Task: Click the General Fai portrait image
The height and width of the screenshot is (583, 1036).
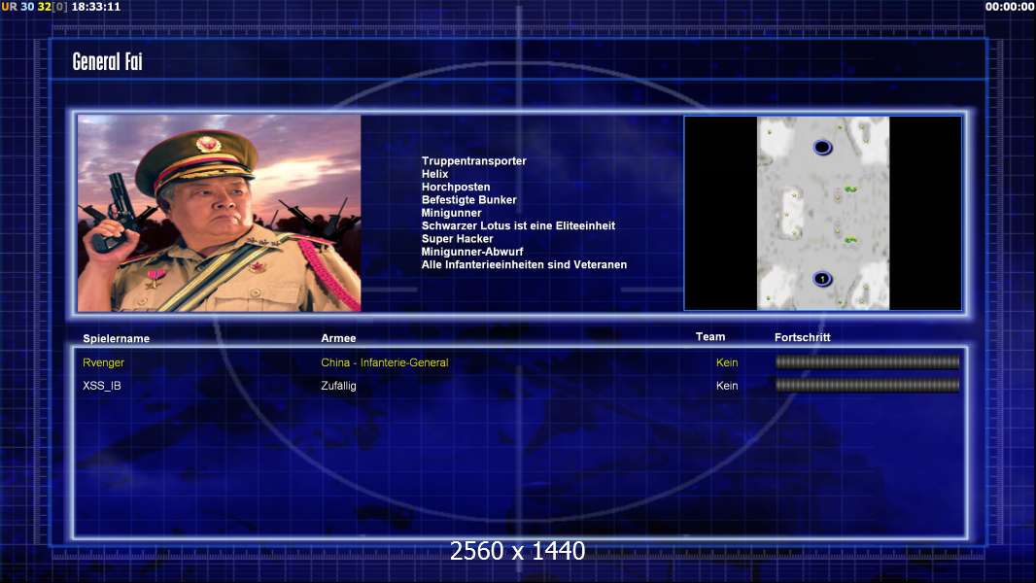Action: pos(219,213)
